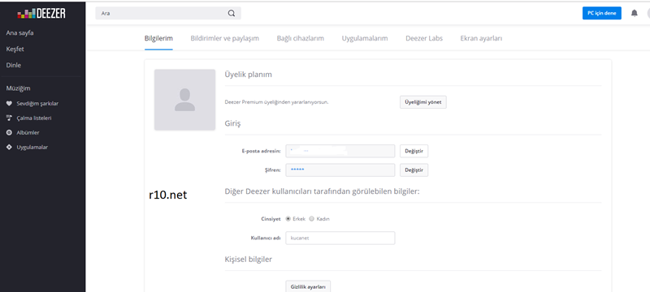Switch to Bağlı cihazlarım tab
Image resolution: width=650 pixels, height=292 pixels.
tap(300, 38)
